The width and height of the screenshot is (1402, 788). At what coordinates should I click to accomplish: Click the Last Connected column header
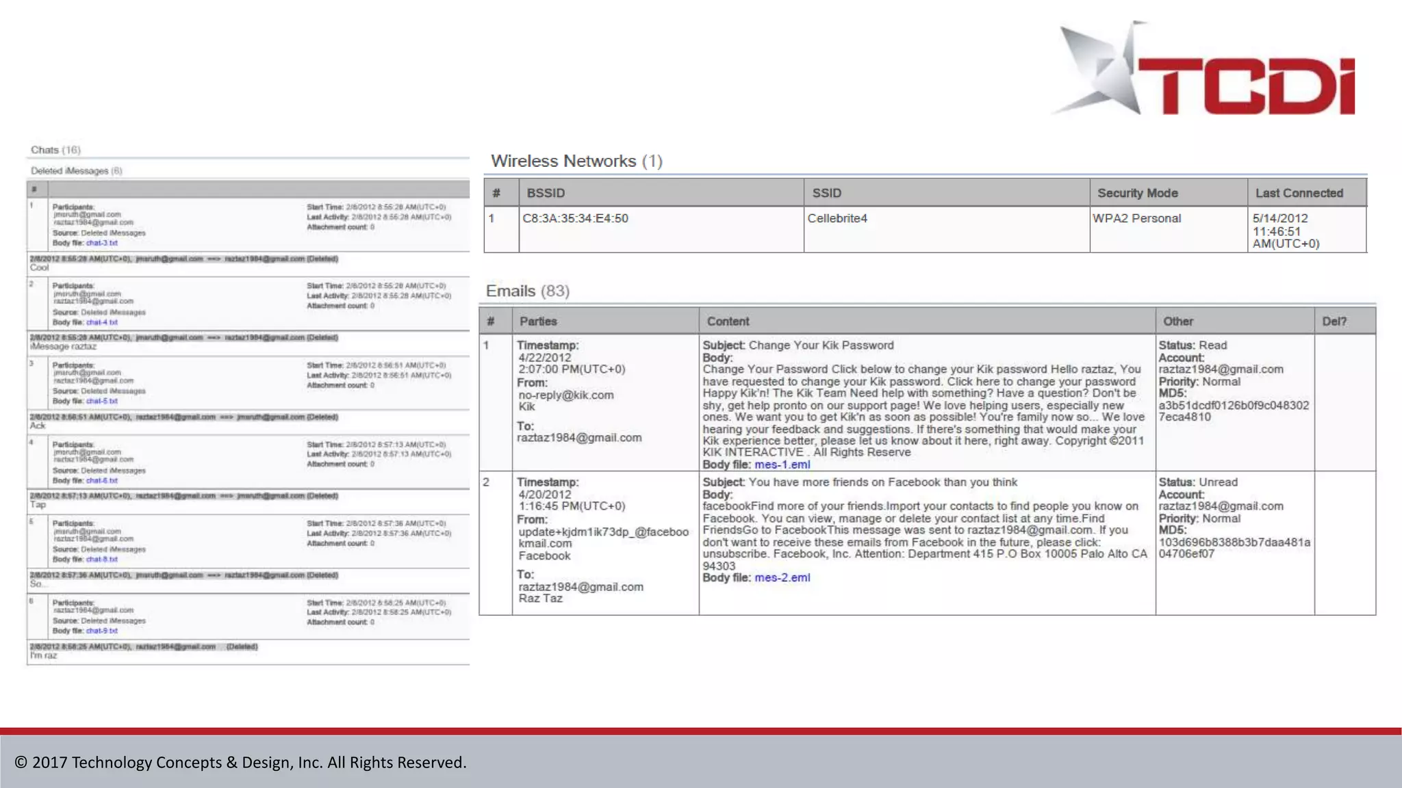1299,193
